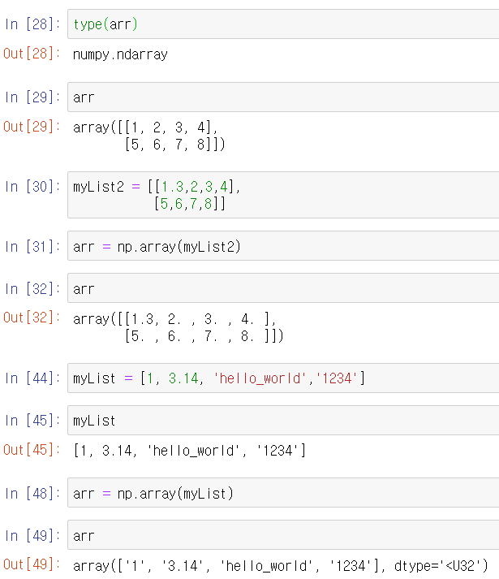Click the In [29]: prompt label

coord(32,97)
